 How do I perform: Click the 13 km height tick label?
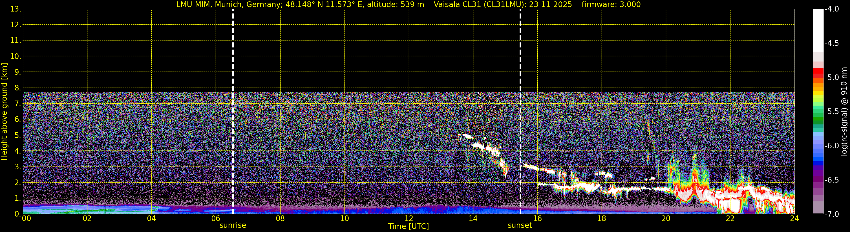coord(15,9)
